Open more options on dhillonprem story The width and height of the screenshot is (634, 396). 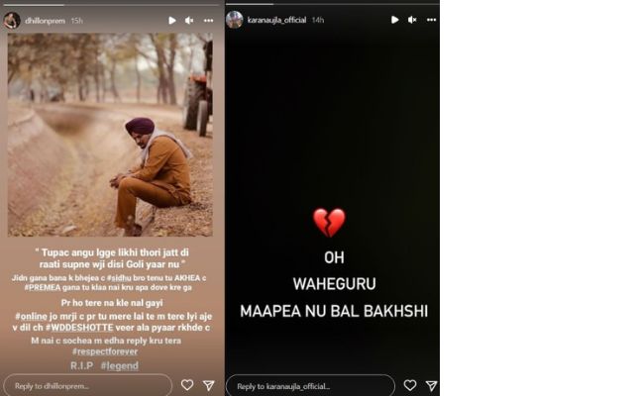pos(209,20)
